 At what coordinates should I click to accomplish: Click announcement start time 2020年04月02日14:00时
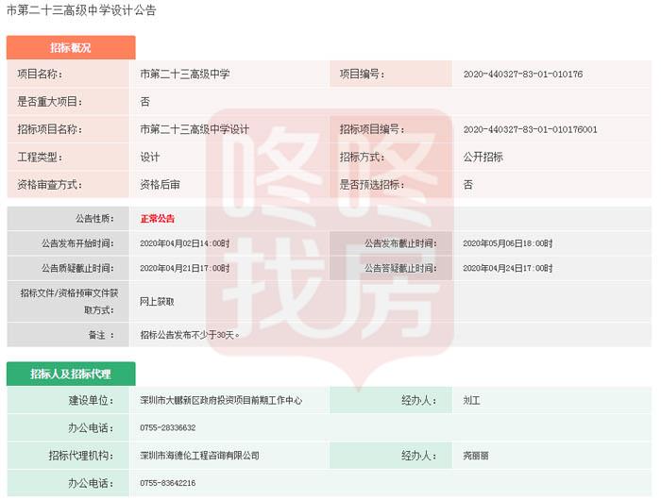click(x=184, y=243)
